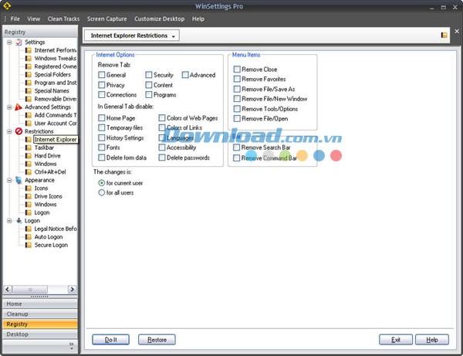This screenshot has height=356, width=463.
Task: Click the icon beside Secure Logon
Action: (29, 245)
